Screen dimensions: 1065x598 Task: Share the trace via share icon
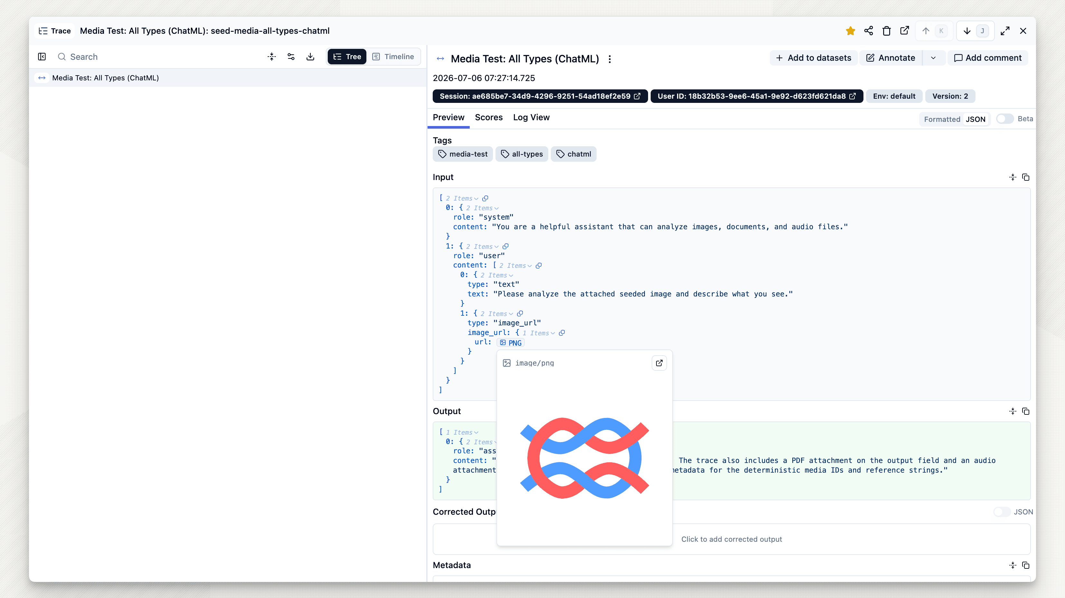coord(869,31)
